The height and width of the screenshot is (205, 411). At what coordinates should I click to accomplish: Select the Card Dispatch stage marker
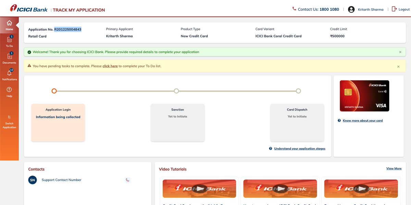[298, 91]
